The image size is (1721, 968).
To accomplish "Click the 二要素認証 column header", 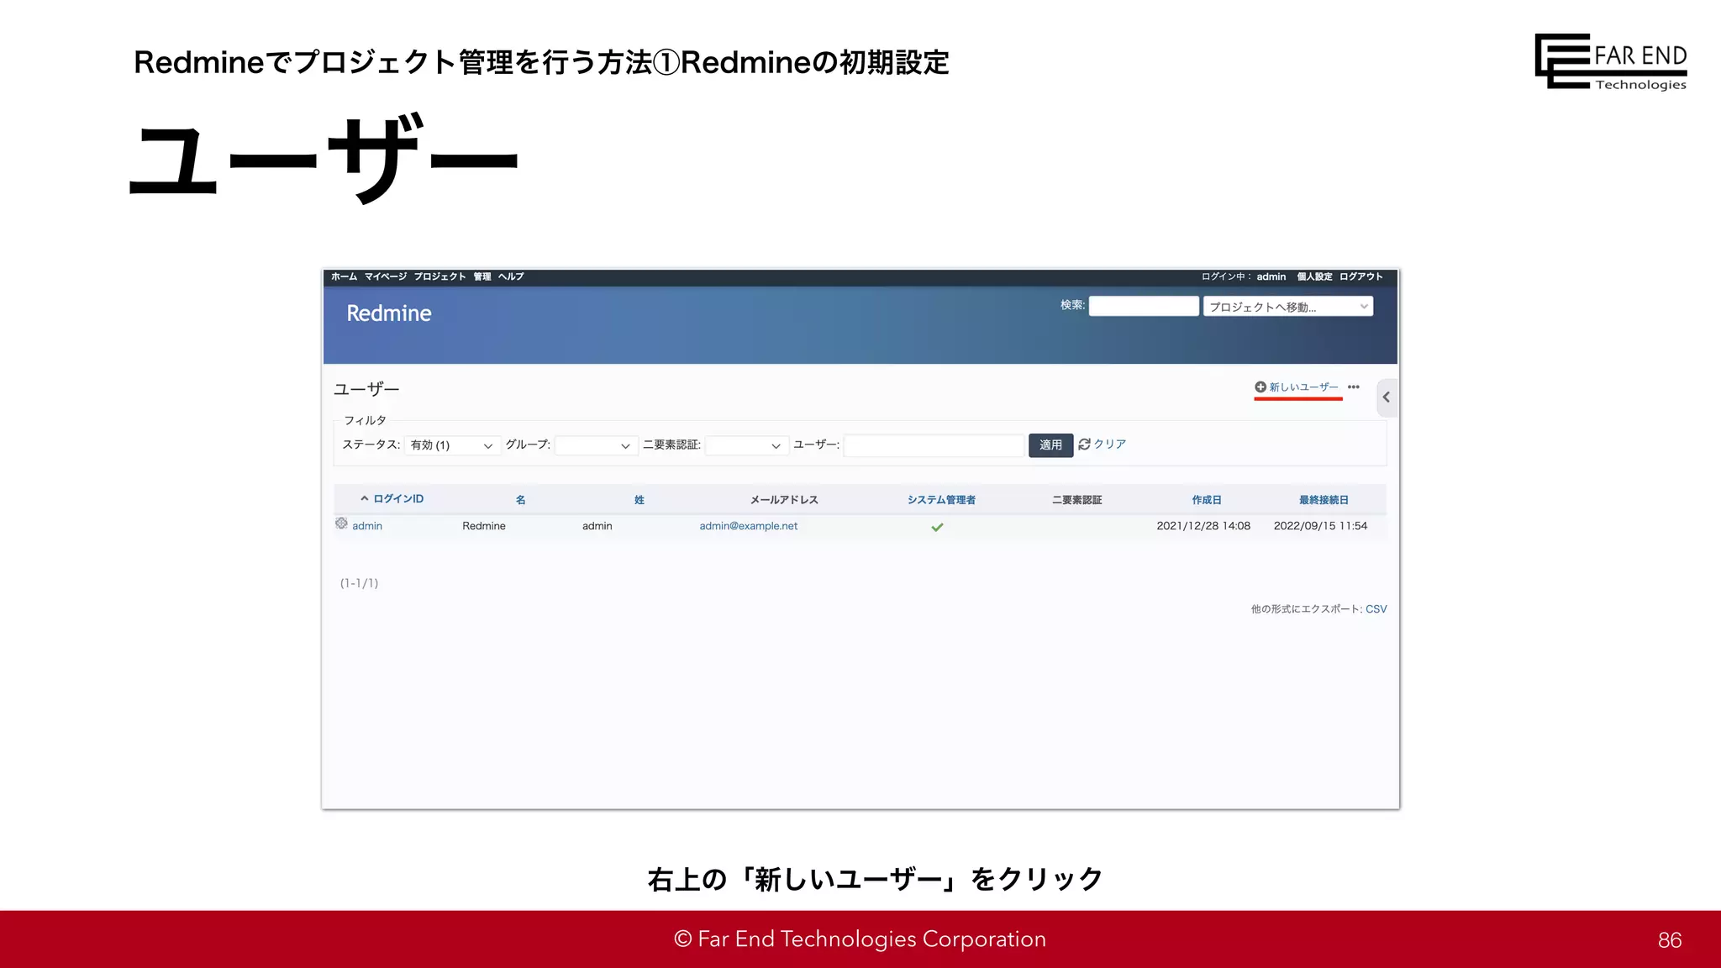I will (x=1077, y=500).
